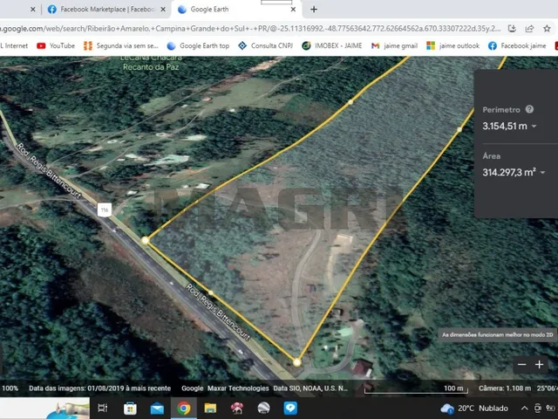Image resolution: width=558 pixels, height=419 pixels.
Task: Select the Google Earth browser tab
Action: pos(236,10)
